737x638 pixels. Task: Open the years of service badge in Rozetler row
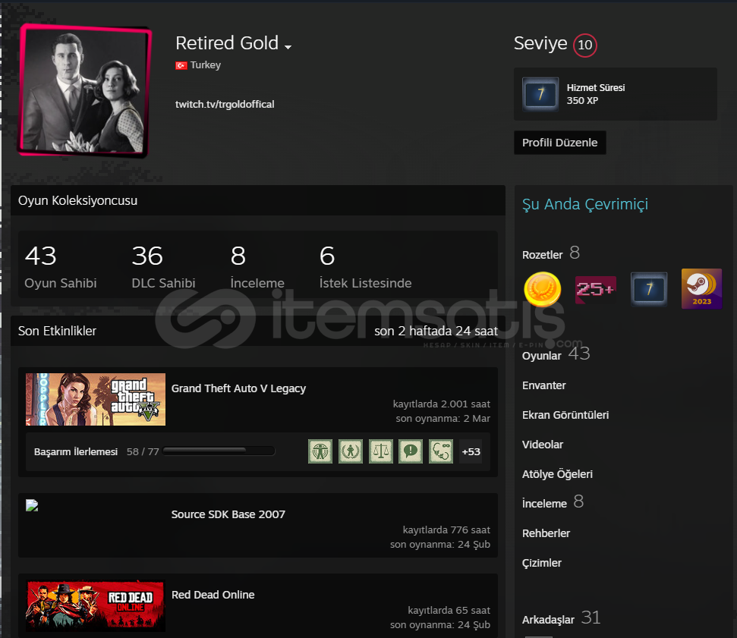pos(649,289)
